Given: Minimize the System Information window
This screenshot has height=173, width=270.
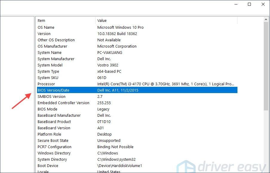Looking at the screenshot, I should click(x=236, y=4).
